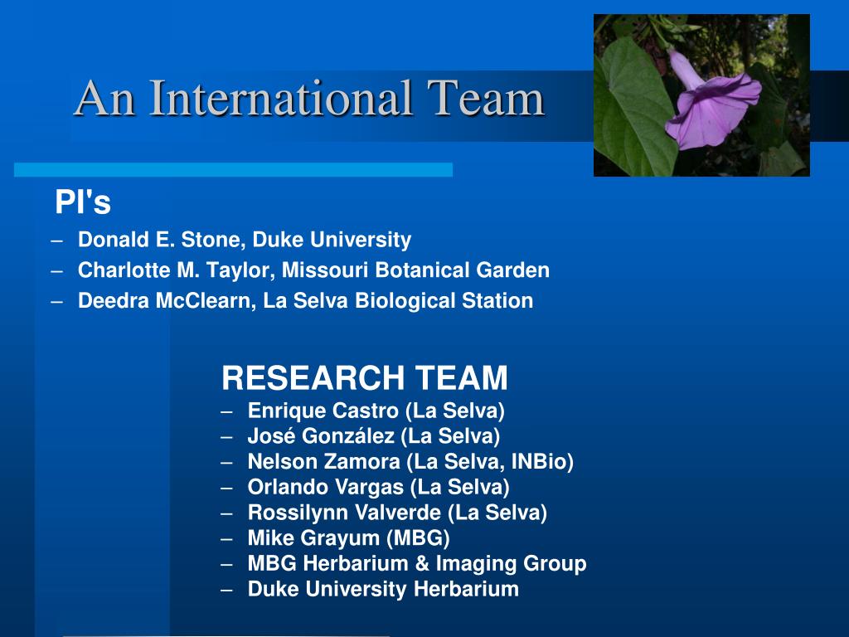Select 'Enrique Castro (La Selva)' line
849x637 pixels.
[x=376, y=411]
